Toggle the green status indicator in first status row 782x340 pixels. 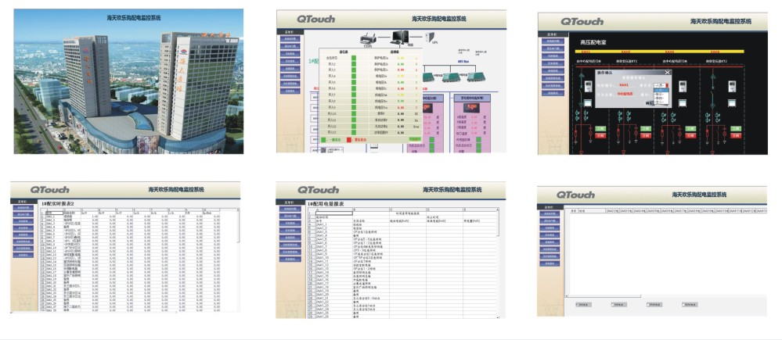pyautogui.click(x=353, y=58)
